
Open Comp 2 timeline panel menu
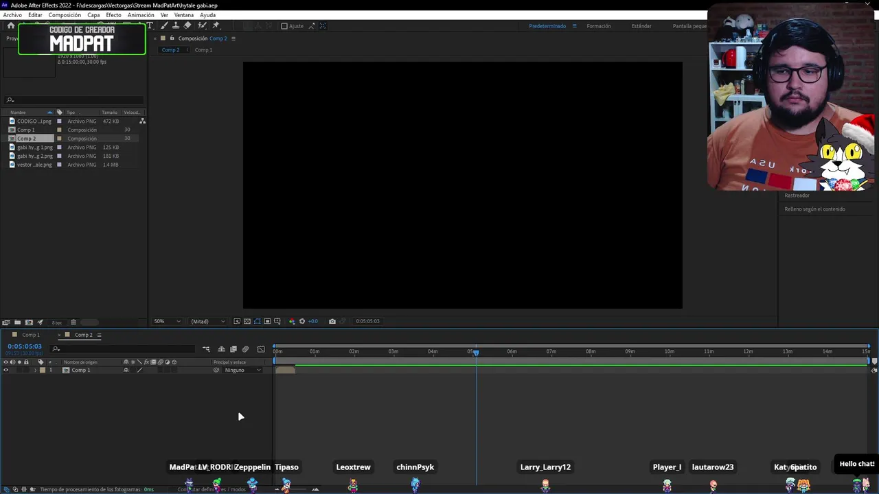(99, 335)
